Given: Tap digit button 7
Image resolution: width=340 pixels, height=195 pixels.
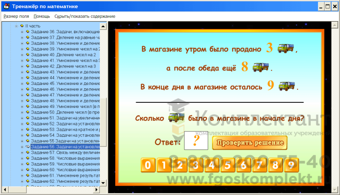Looking at the screenshot, I should (259, 165).
